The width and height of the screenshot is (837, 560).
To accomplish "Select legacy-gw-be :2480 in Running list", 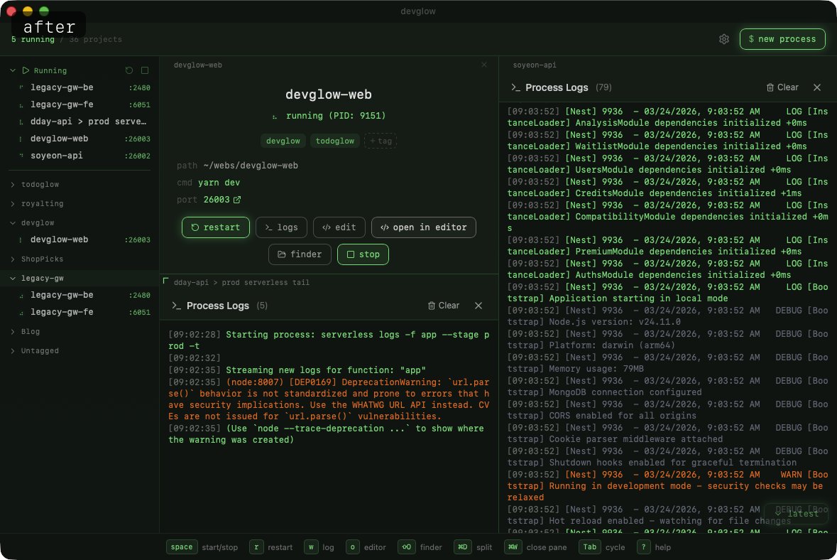I will click(x=84, y=87).
